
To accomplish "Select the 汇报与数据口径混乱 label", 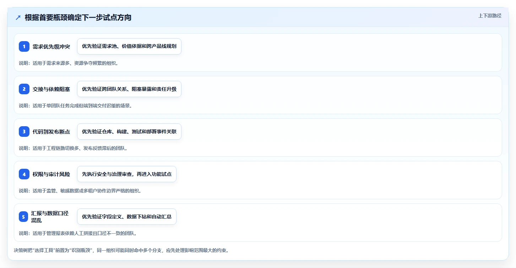I will click(50, 217).
